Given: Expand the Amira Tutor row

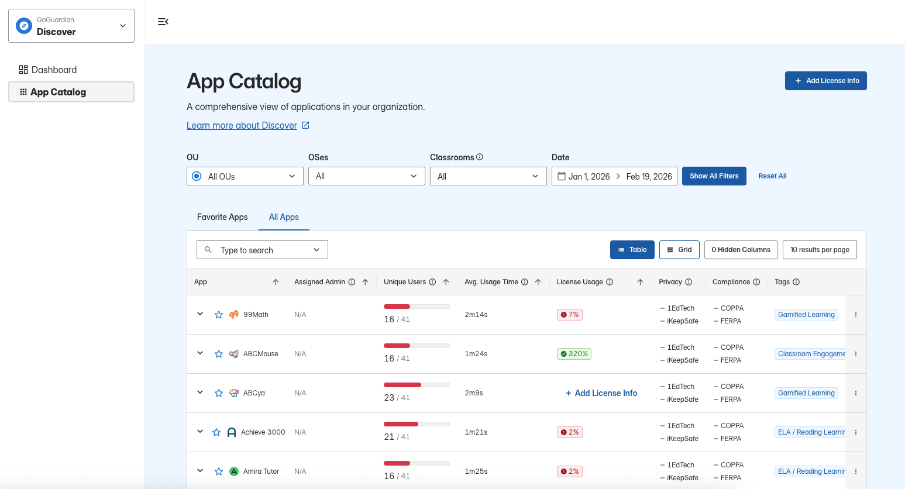Looking at the screenshot, I should pyautogui.click(x=200, y=471).
